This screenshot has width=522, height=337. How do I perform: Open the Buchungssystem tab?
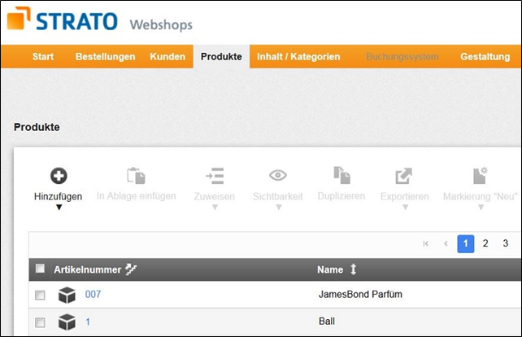(x=402, y=57)
